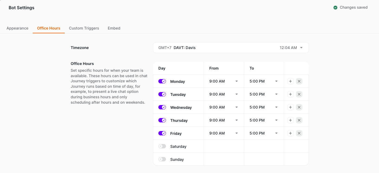Add a time slot for Tuesday

point(290,94)
